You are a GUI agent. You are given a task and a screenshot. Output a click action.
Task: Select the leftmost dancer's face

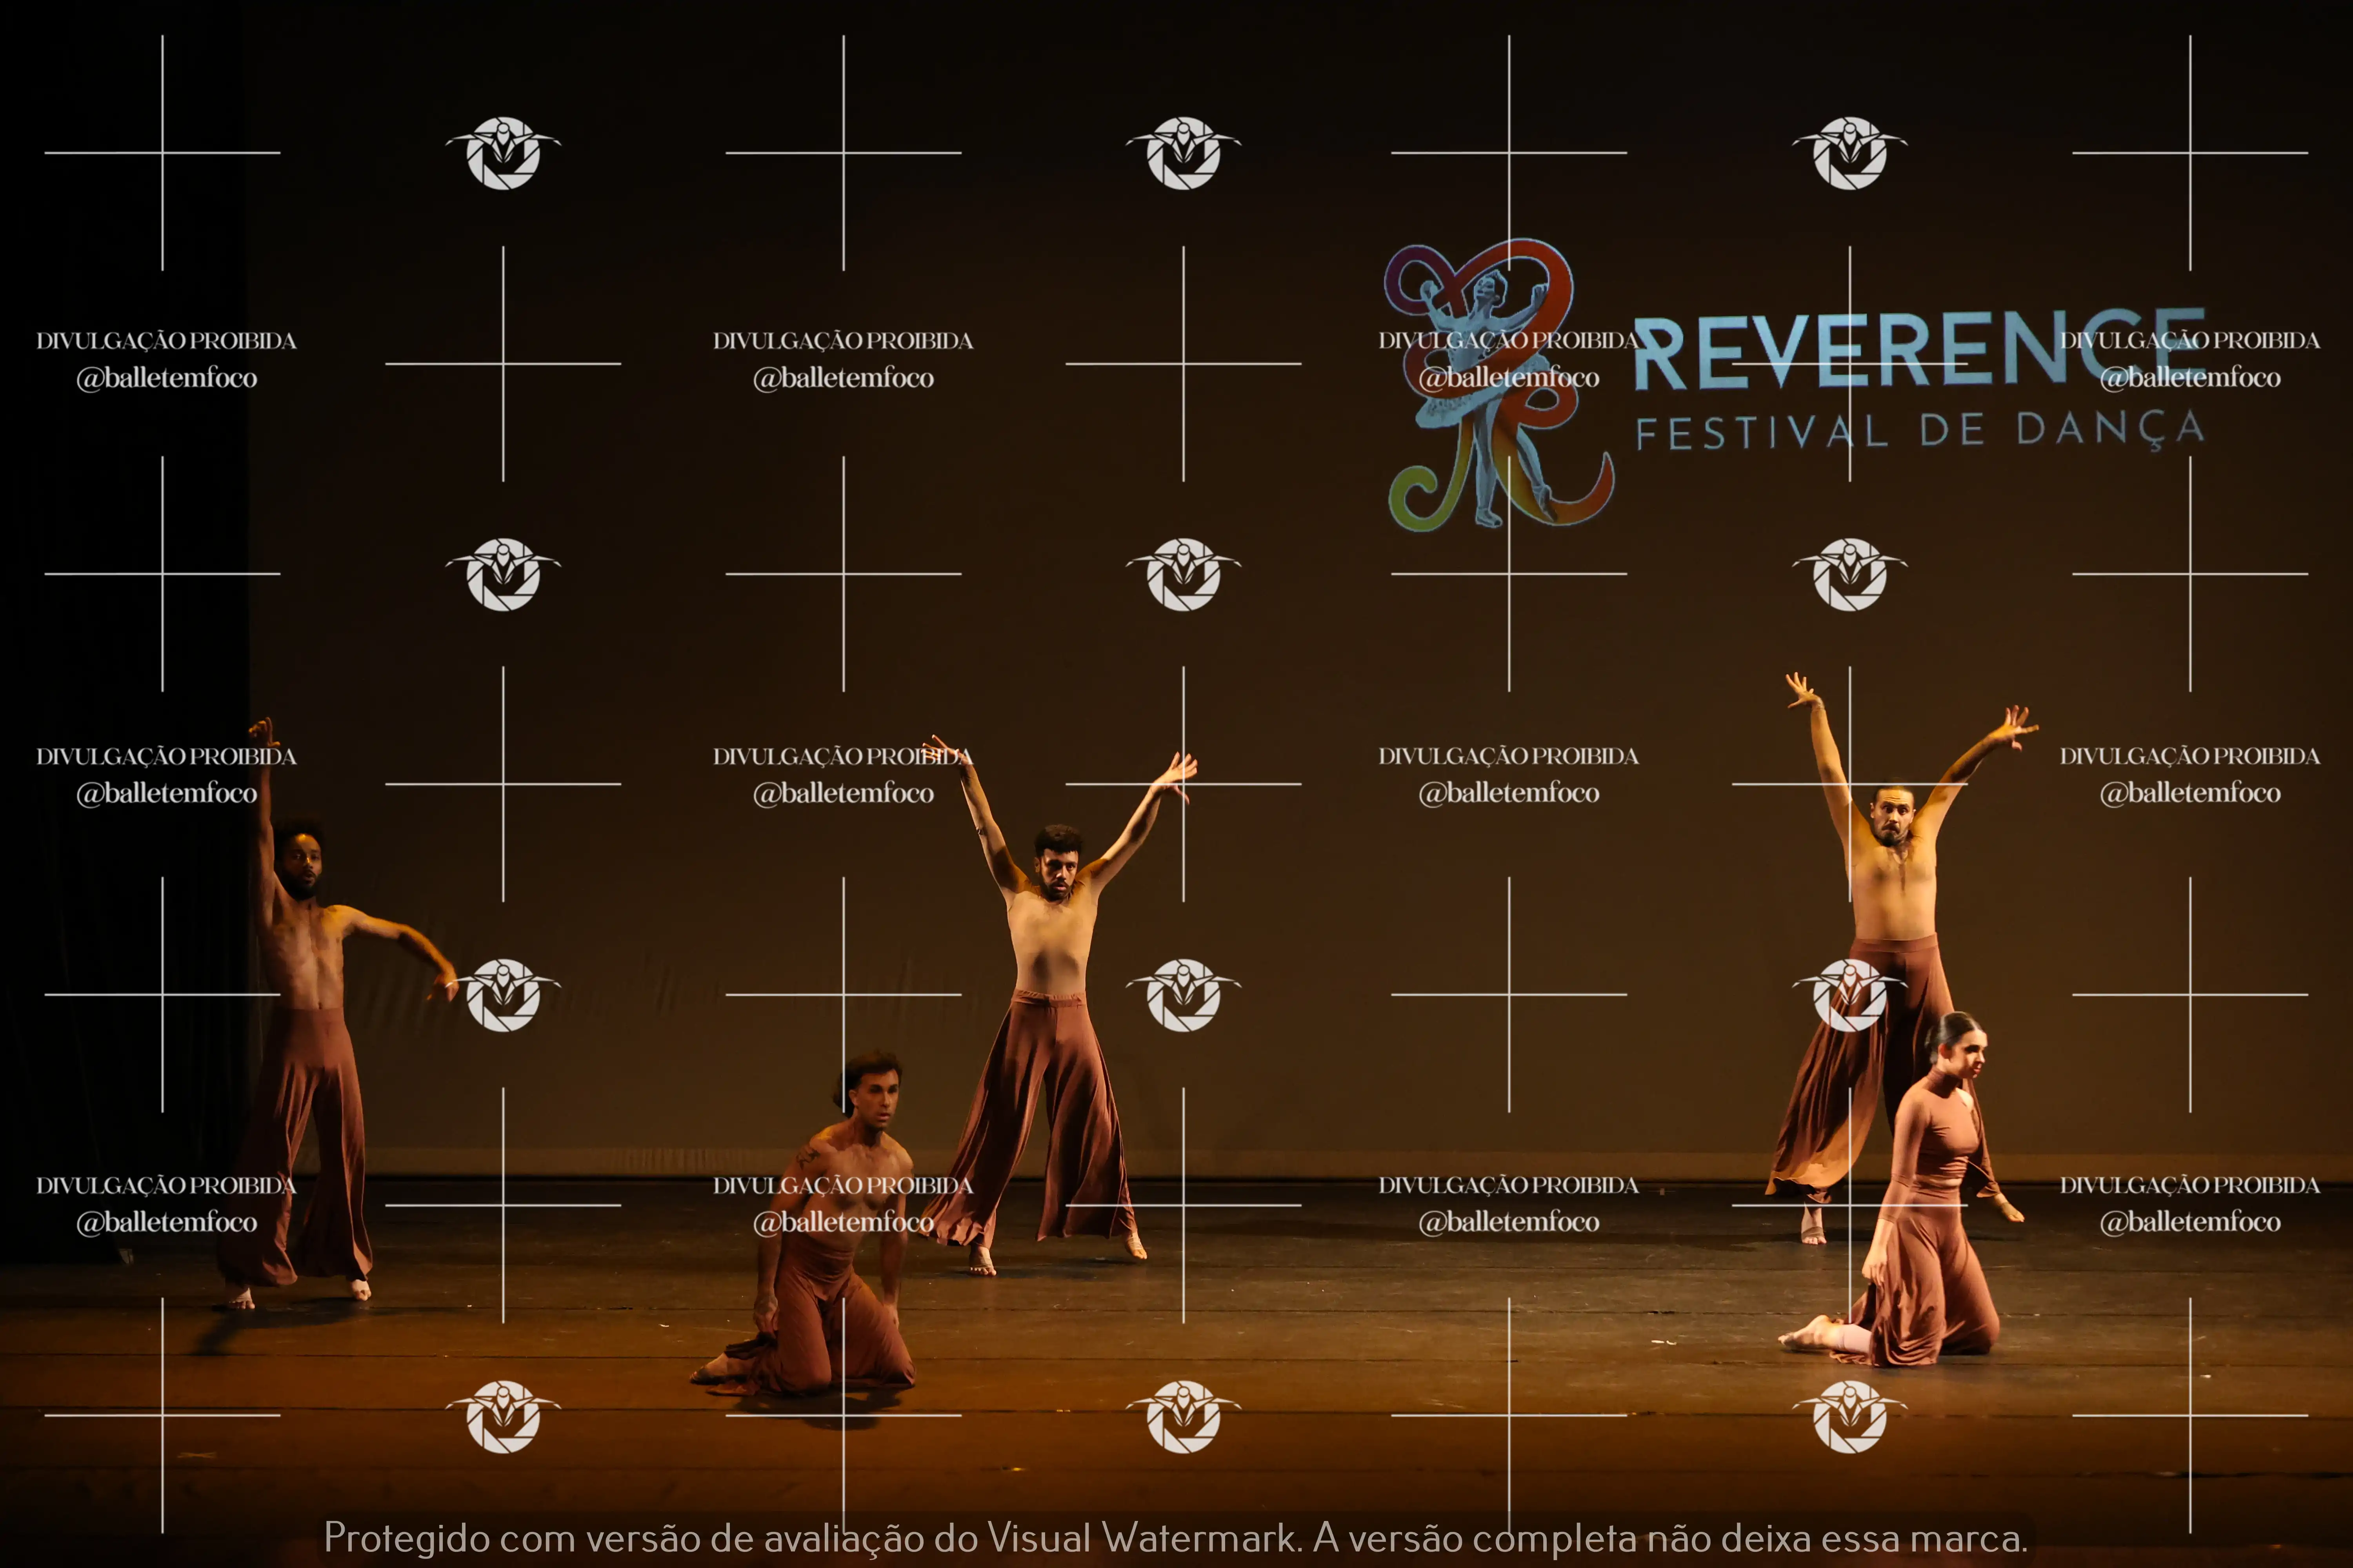coord(303,866)
